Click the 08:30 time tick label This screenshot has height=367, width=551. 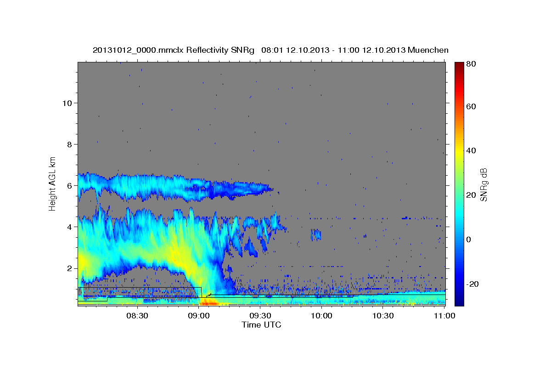coord(137,316)
